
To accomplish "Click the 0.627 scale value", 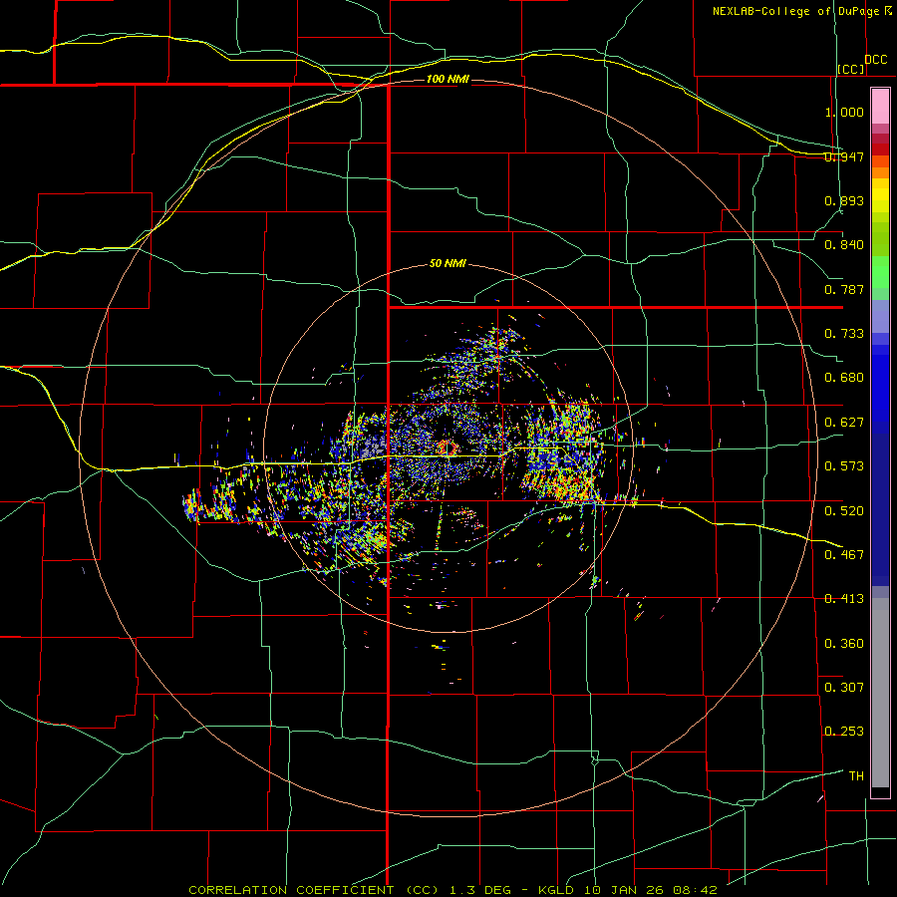I will (844, 423).
